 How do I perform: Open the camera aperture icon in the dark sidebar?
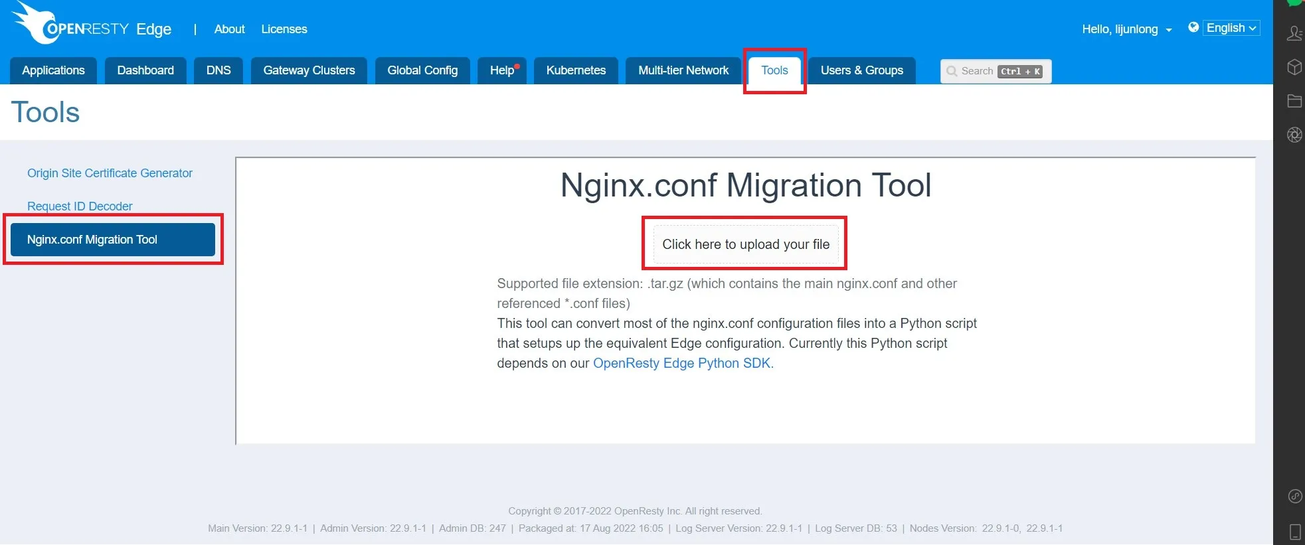[x=1294, y=135]
